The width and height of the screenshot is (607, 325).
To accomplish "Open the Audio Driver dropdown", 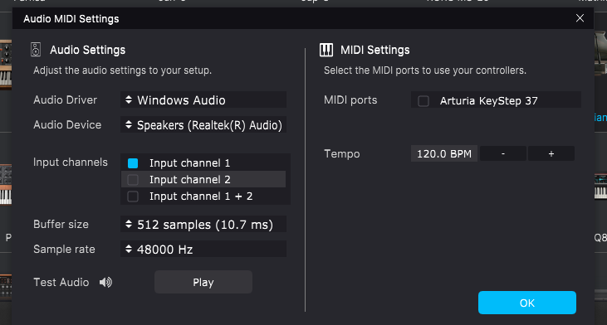I will pyautogui.click(x=203, y=100).
